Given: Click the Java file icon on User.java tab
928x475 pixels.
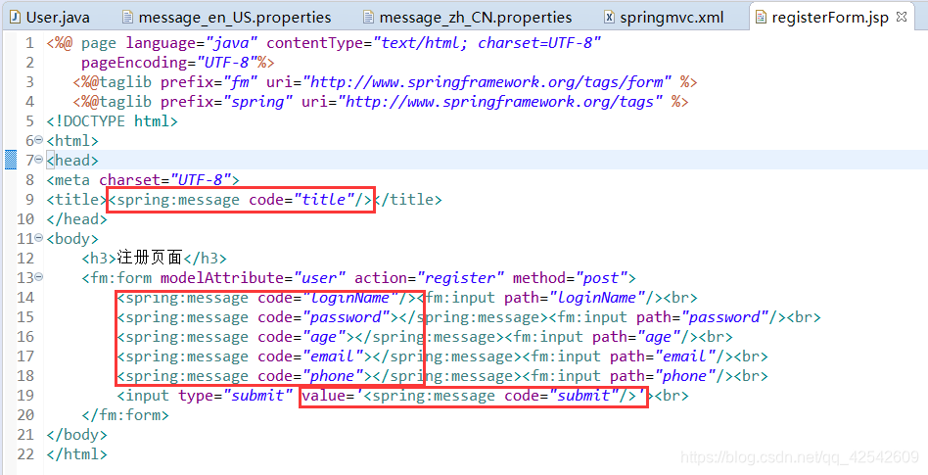Looking at the screenshot, I should (16, 18).
